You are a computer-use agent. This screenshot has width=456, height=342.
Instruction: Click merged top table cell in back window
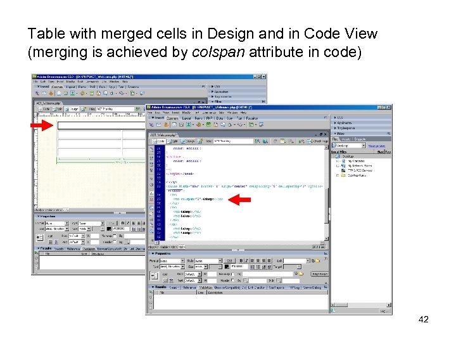(101, 125)
